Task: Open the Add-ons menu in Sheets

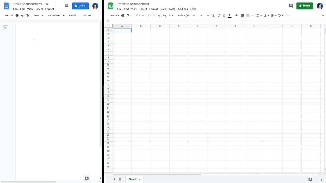Action: click(x=183, y=9)
